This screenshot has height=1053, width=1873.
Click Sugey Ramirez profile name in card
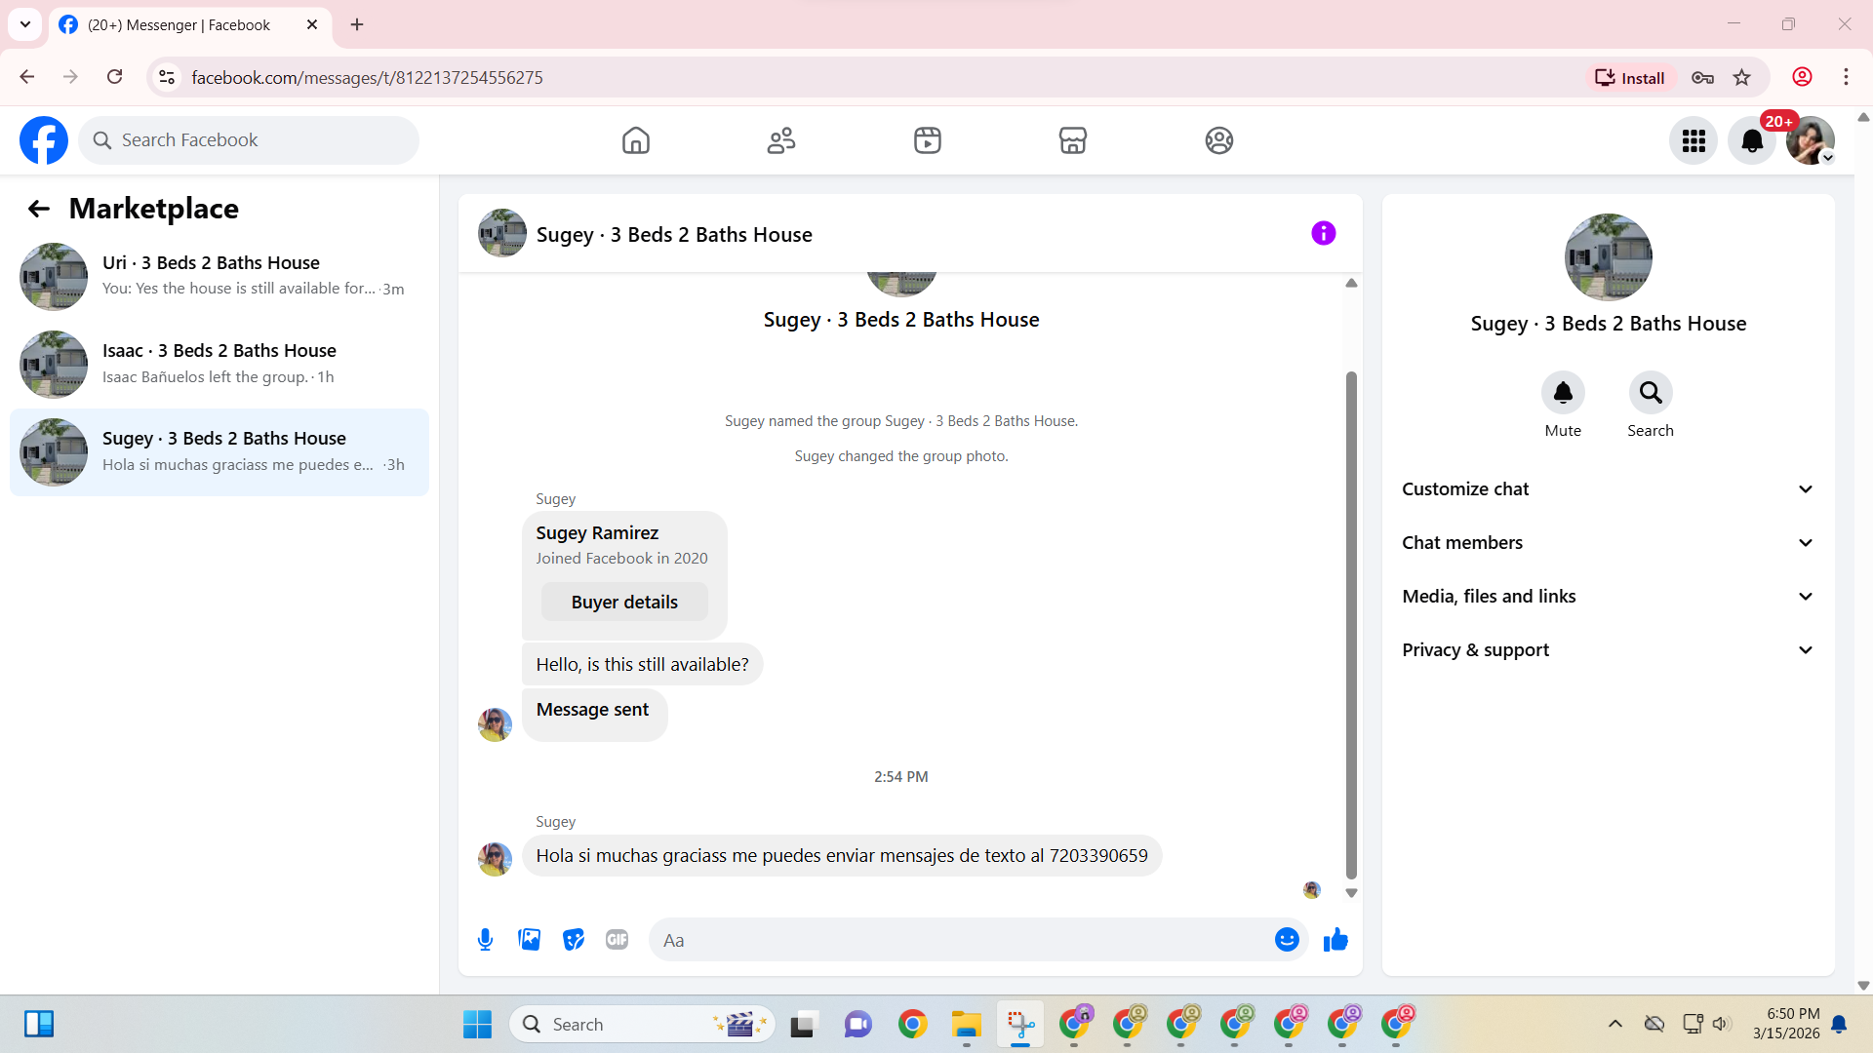pos(597,533)
